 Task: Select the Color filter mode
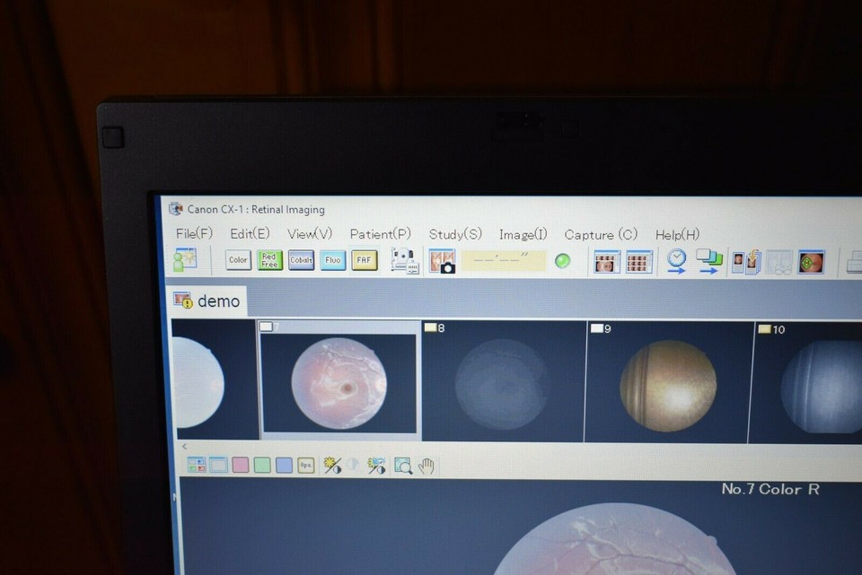pyautogui.click(x=237, y=260)
